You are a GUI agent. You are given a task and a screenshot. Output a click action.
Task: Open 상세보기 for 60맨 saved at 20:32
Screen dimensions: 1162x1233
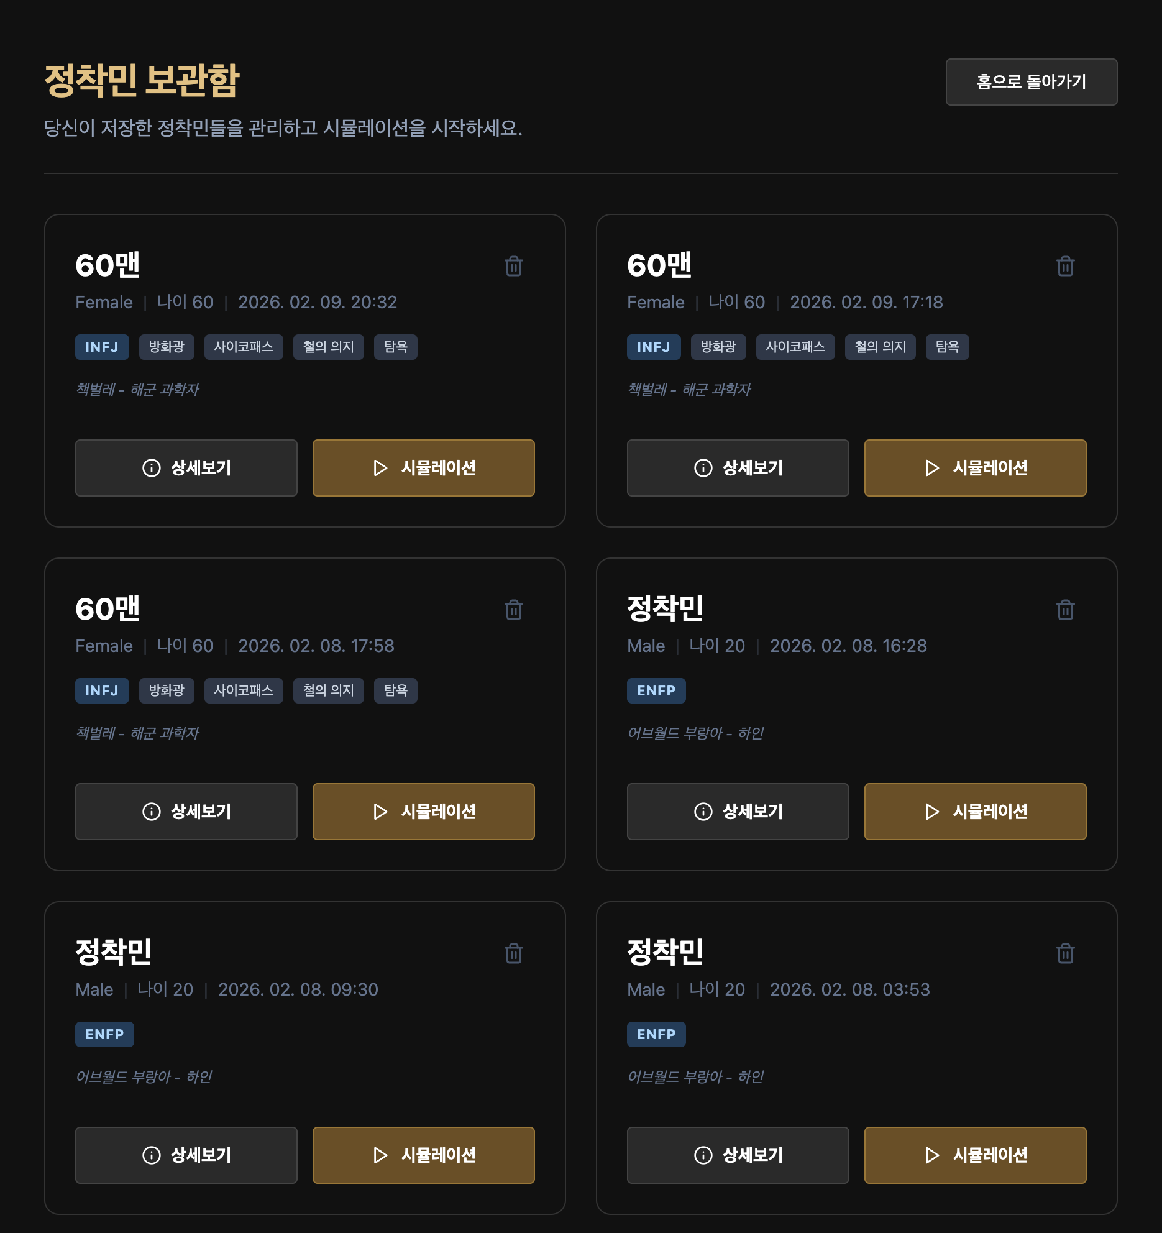tap(186, 468)
